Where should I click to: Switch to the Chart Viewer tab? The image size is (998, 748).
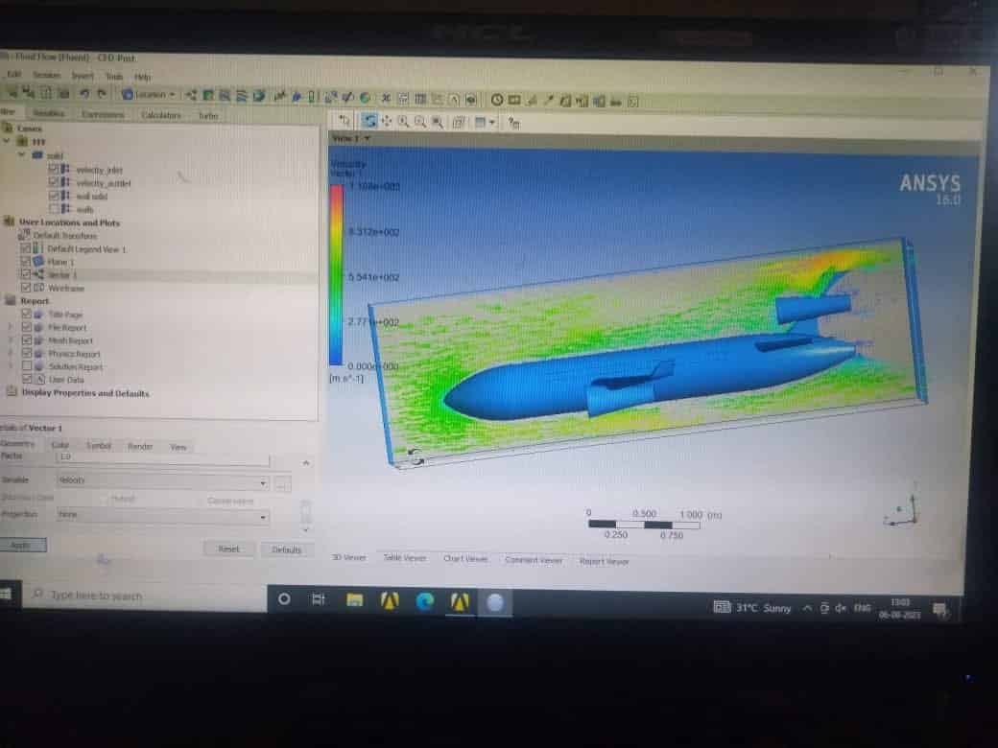click(465, 559)
